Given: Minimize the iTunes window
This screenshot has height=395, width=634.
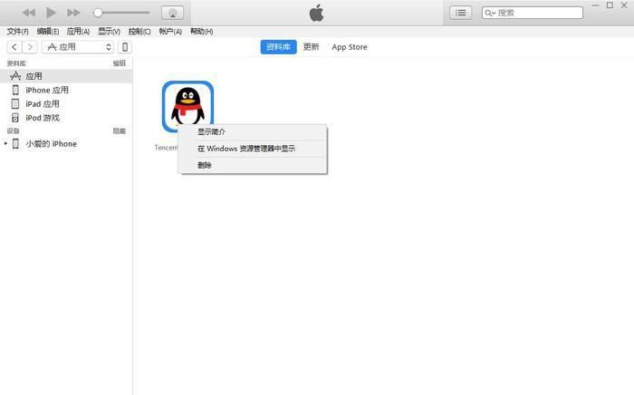Looking at the screenshot, I should point(595,5).
